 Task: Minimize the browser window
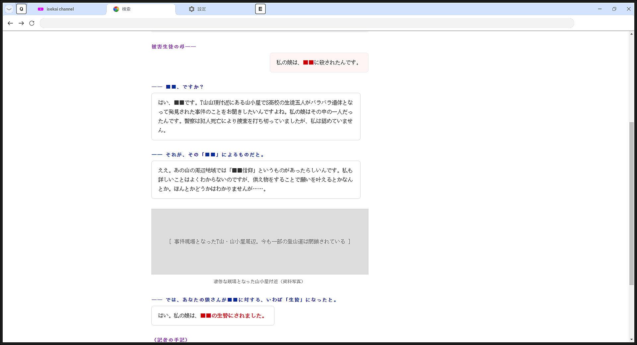tap(600, 9)
